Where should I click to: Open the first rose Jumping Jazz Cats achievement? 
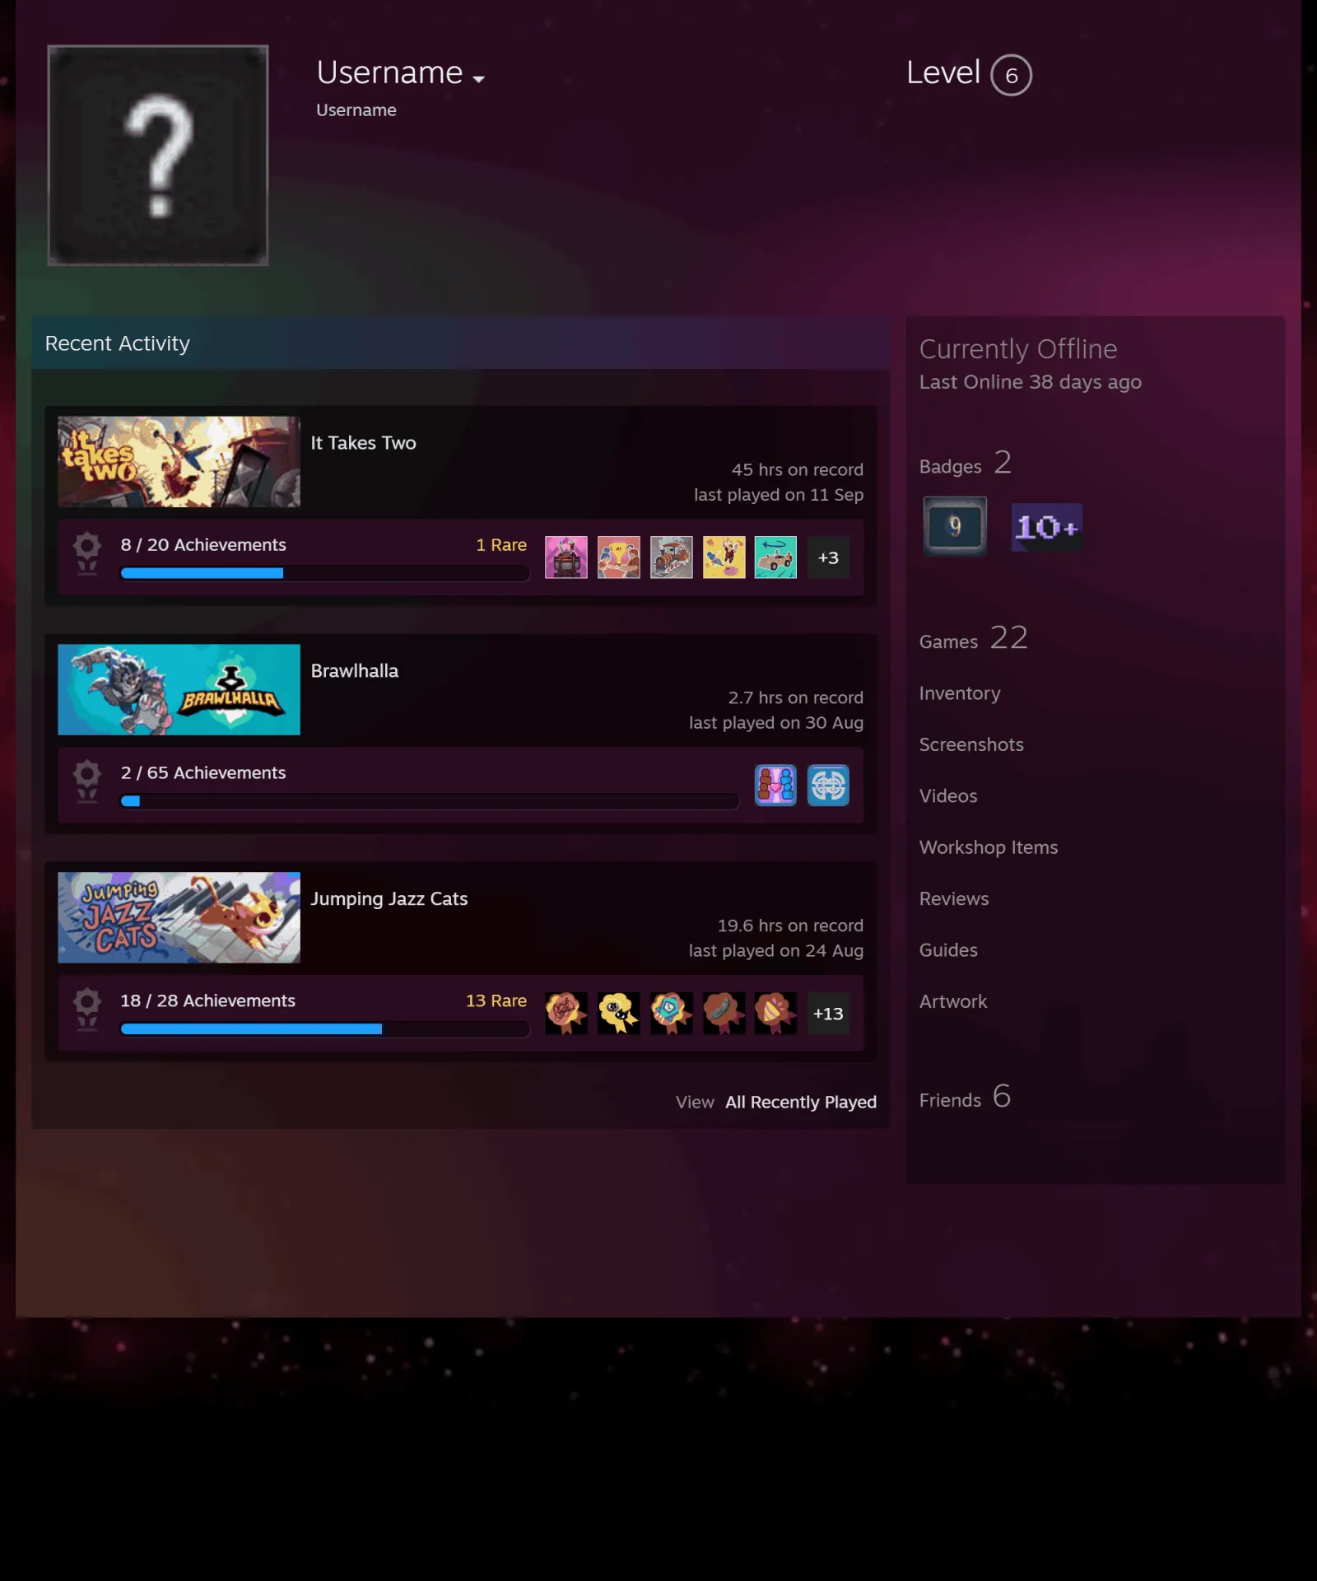[566, 1014]
